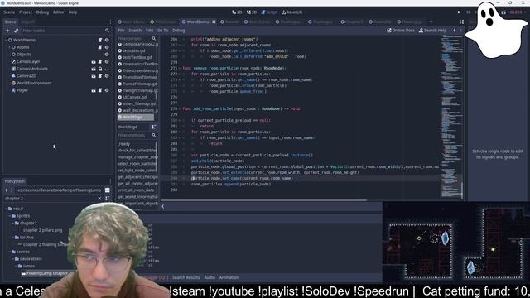This screenshot has width=530, height=298.
Task: Show the hidden CanvasModulate node
Action: [x=107, y=69]
